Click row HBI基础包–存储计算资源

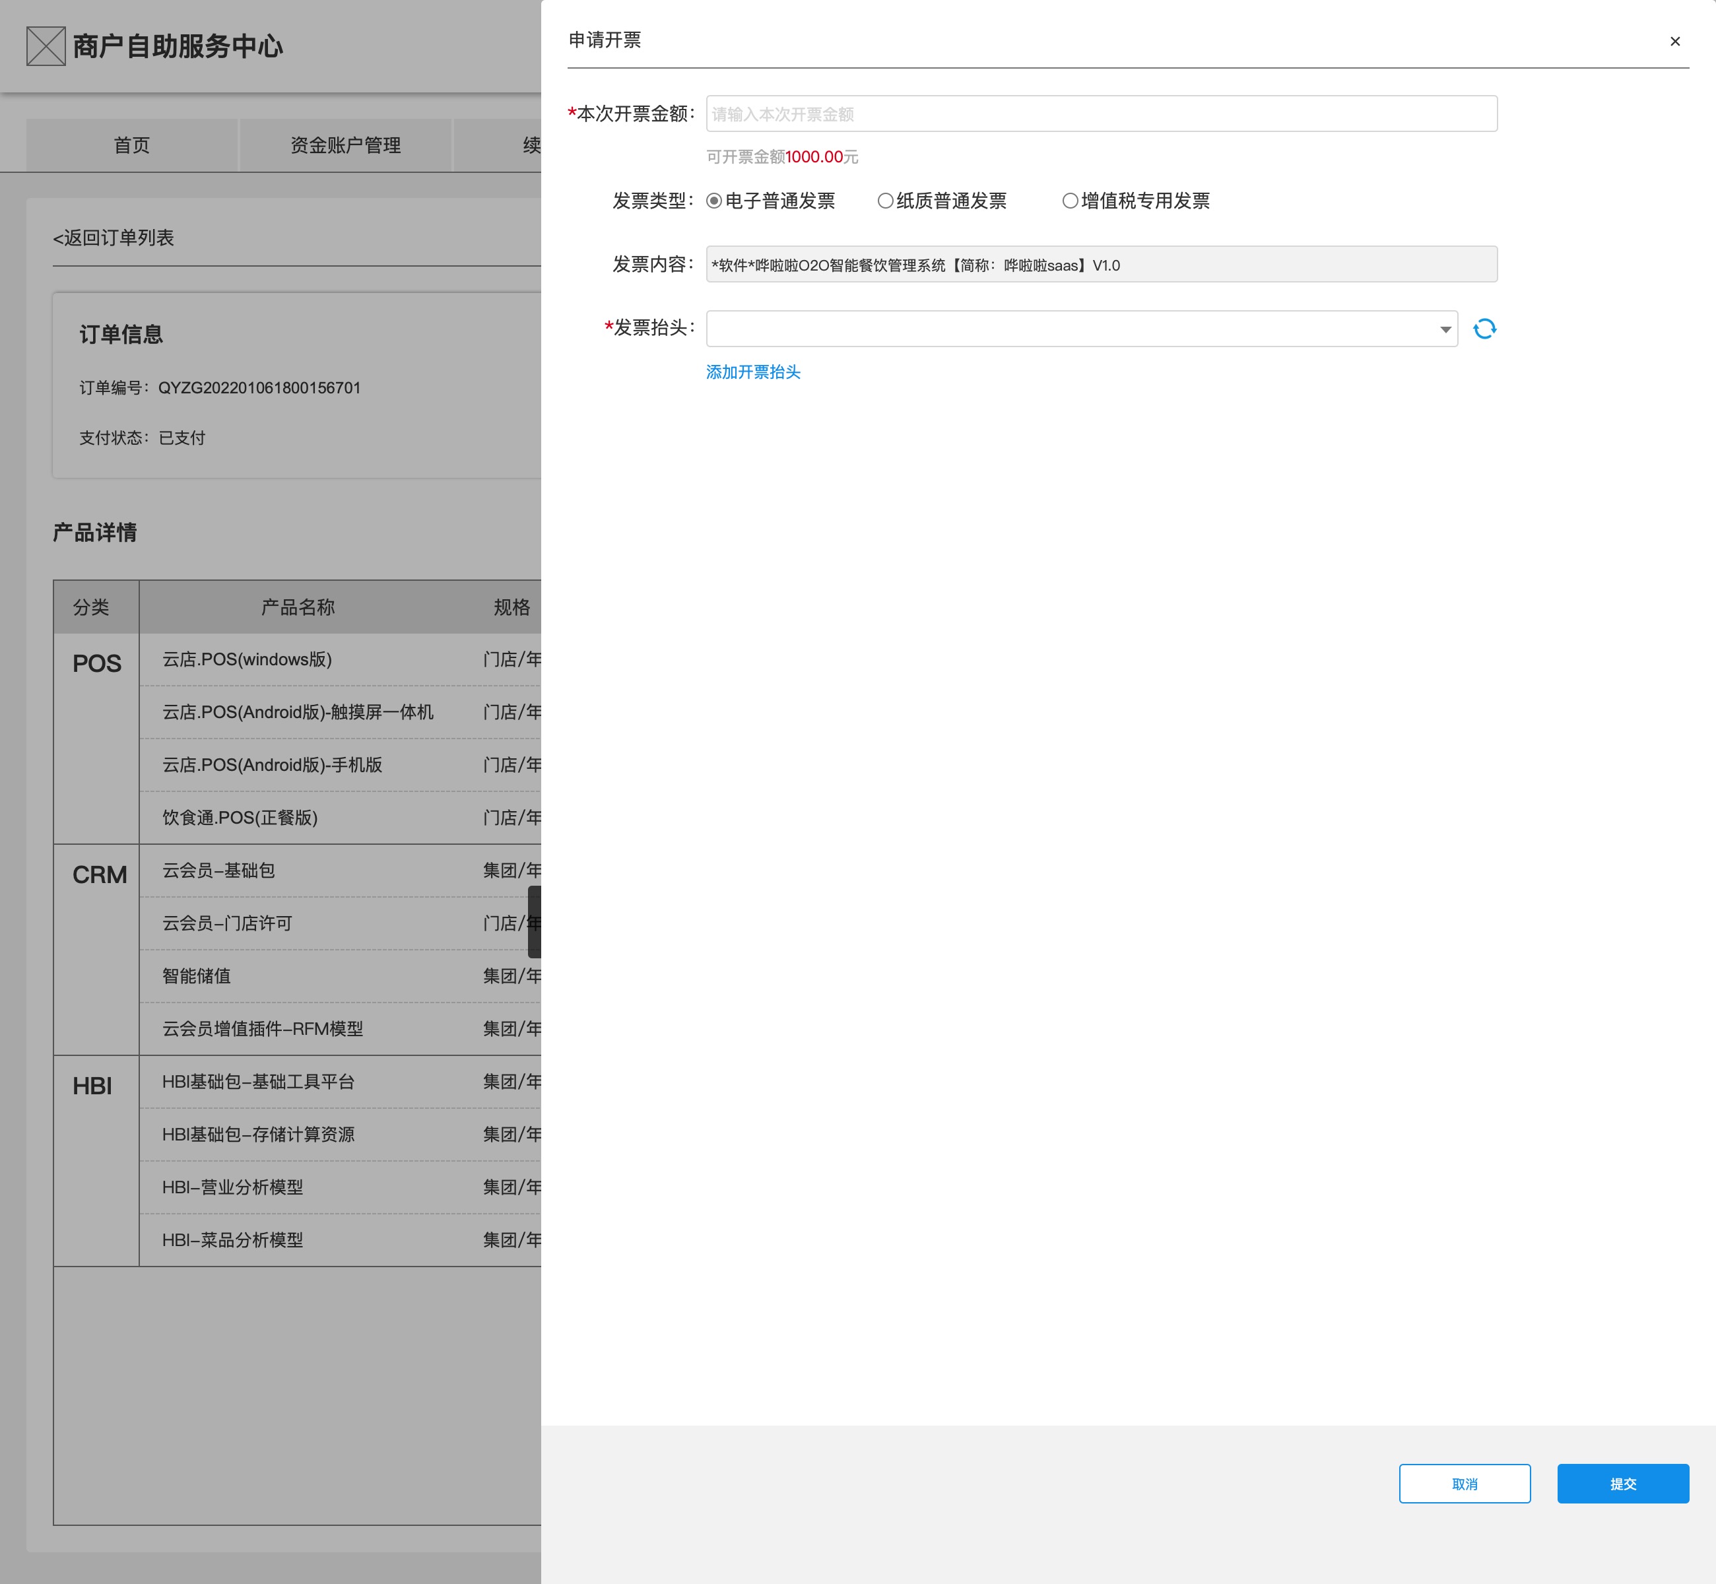pyautogui.click(x=341, y=1135)
